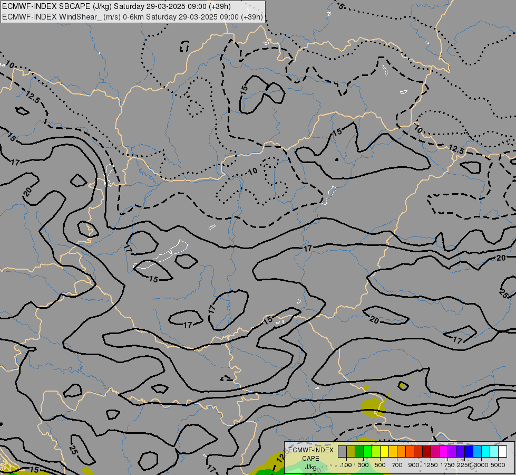
Task: Click the gray swatch in the CAPE legend
Action: click(x=342, y=452)
